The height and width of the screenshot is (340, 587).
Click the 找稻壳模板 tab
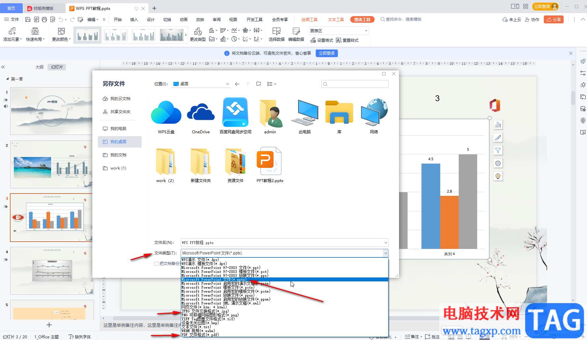(43, 8)
